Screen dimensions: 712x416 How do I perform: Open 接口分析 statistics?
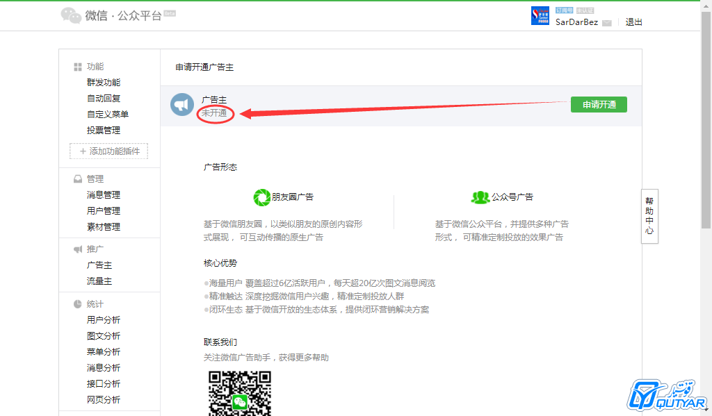point(104,384)
